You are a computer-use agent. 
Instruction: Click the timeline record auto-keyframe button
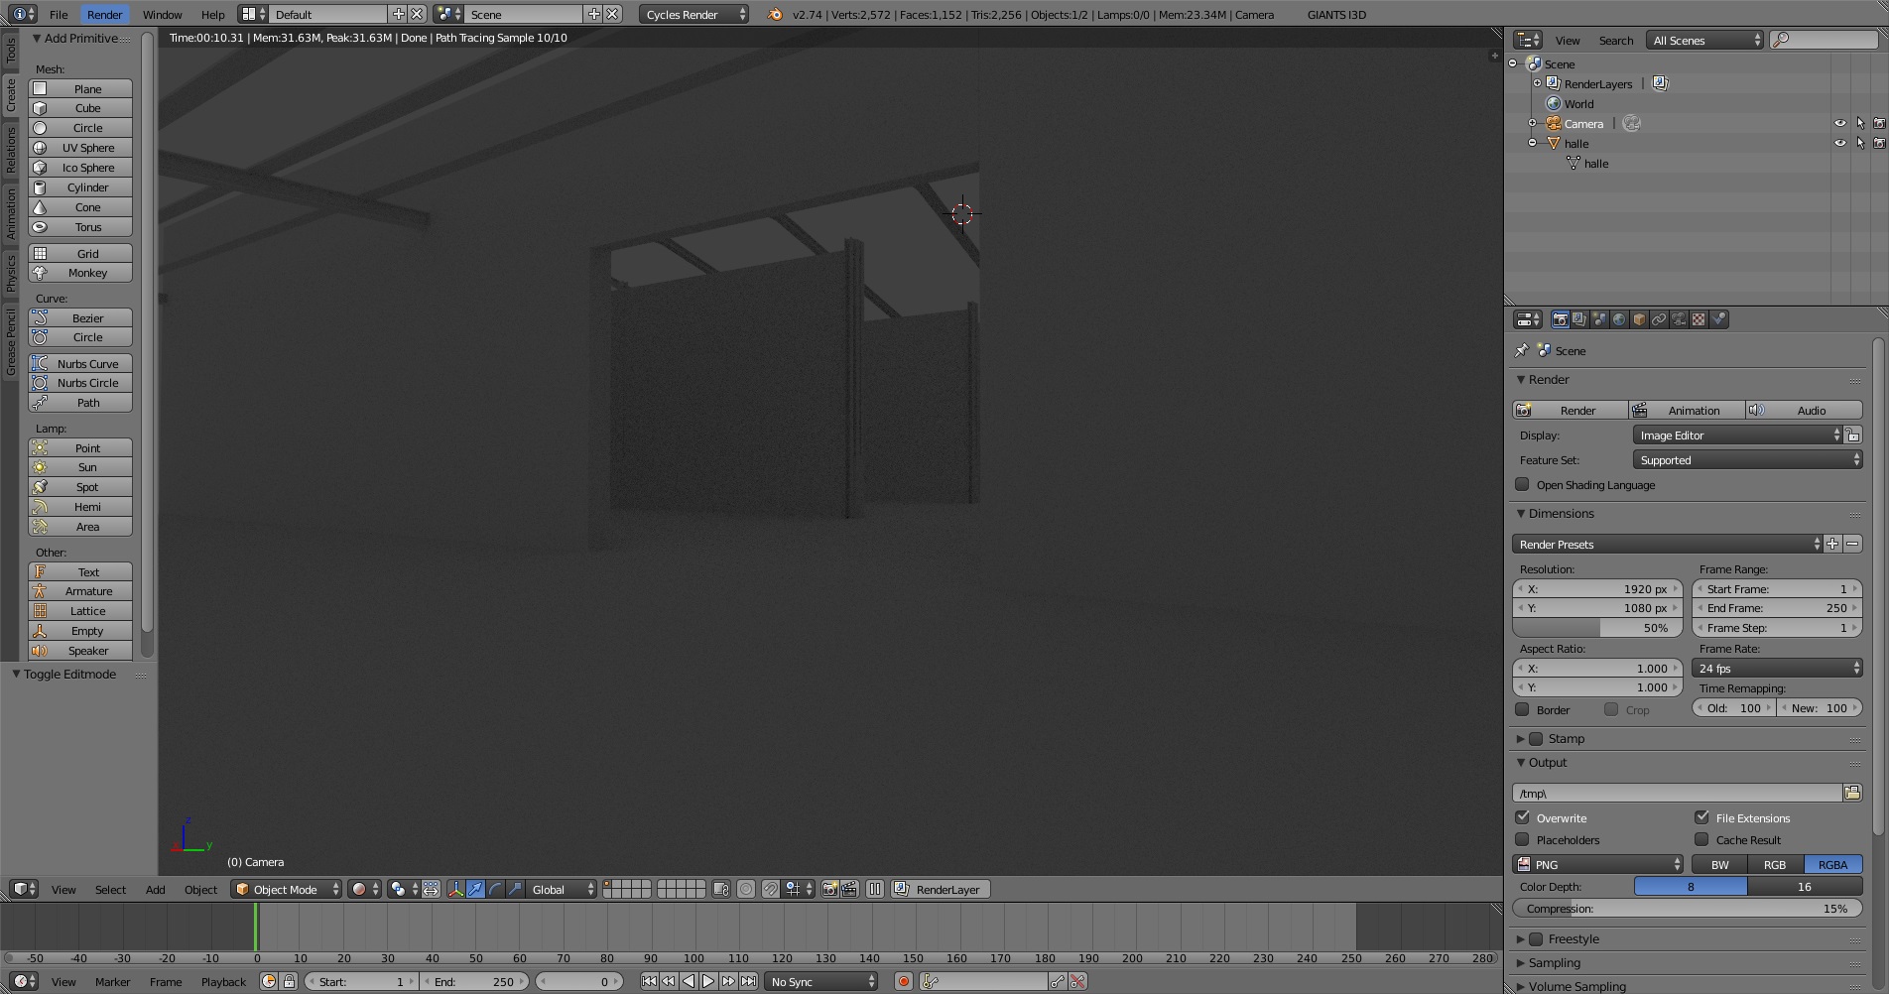tap(903, 981)
